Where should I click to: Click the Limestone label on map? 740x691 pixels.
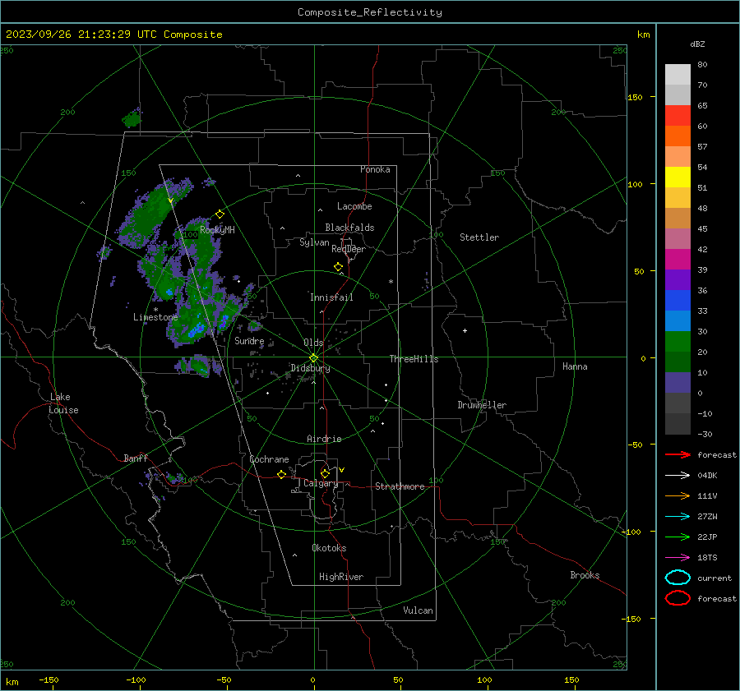tap(155, 317)
